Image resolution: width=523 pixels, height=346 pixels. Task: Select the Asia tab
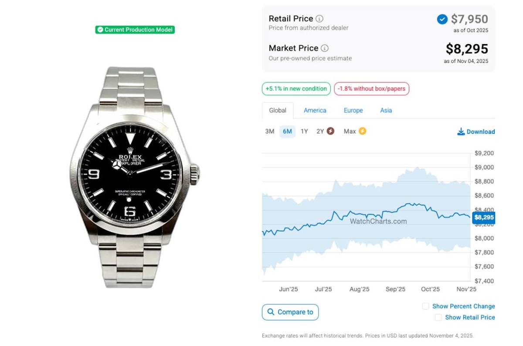click(386, 111)
